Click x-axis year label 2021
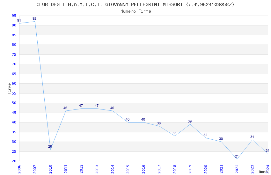Viewport: 271px width, 175px height. (x=221, y=169)
